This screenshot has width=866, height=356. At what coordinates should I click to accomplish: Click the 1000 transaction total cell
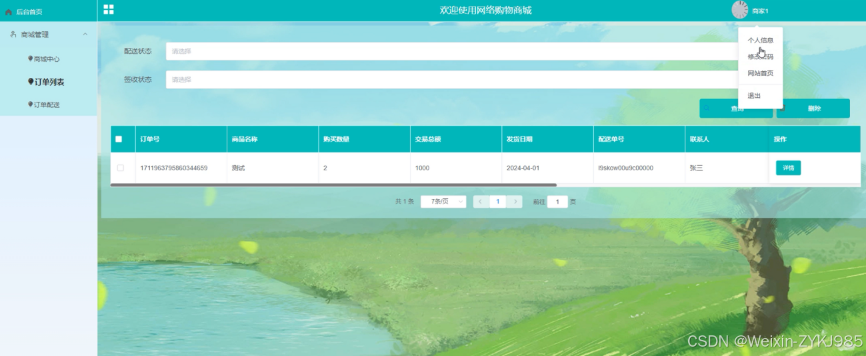[422, 168]
